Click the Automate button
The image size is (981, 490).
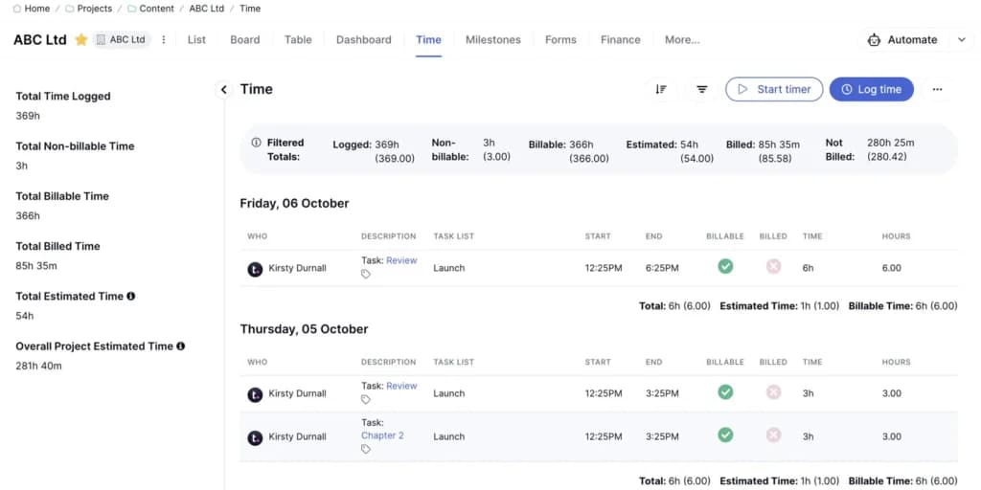click(902, 40)
